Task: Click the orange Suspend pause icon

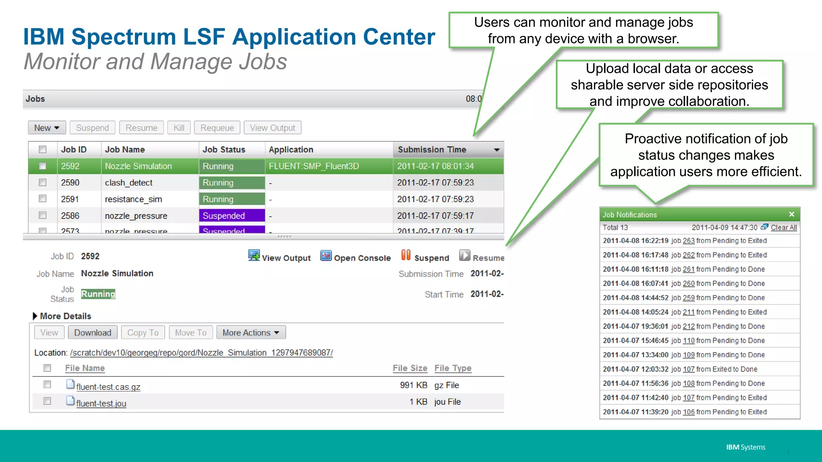Action: (x=406, y=255)
